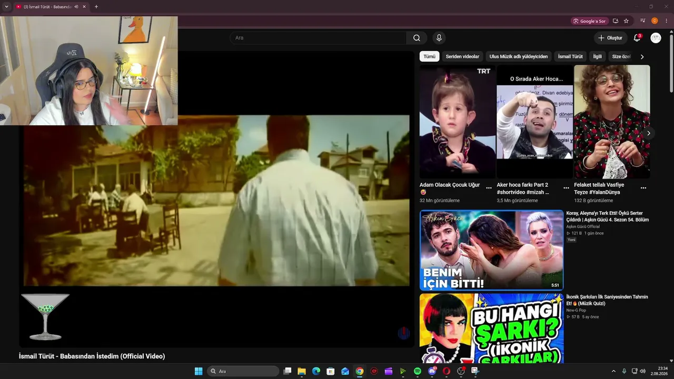The image size is (674, 379).
Task: Open more options for Adam Olacak Çocuk short
Action: coord(489,188)
